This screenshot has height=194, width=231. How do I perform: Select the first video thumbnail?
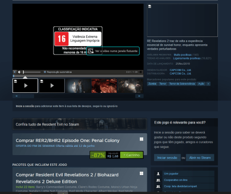[25, 86]
